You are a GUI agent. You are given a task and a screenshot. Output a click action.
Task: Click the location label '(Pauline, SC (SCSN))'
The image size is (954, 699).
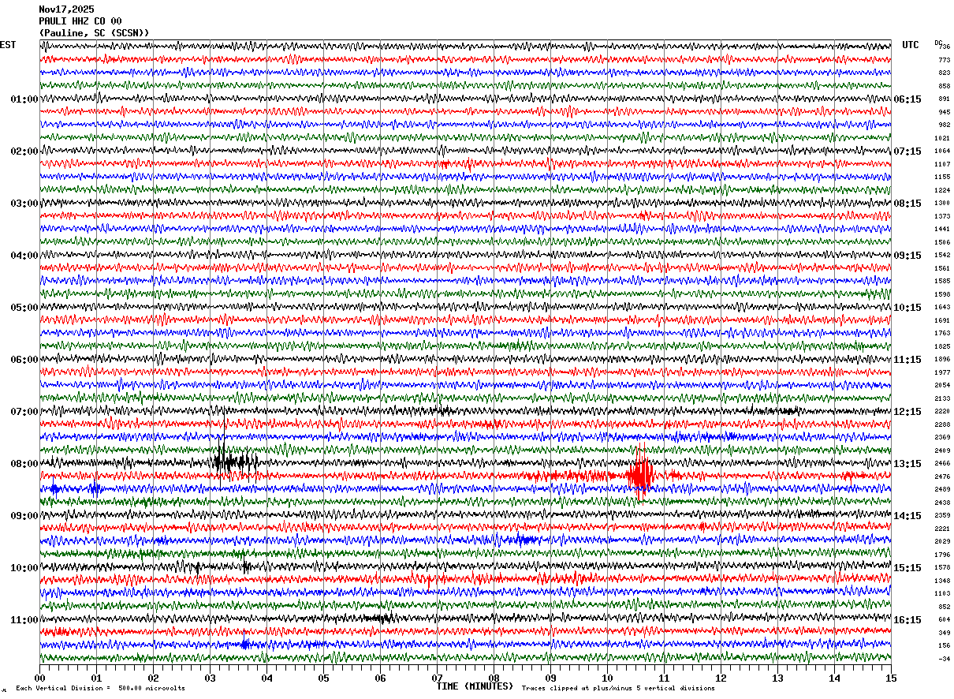coord(94,33)
